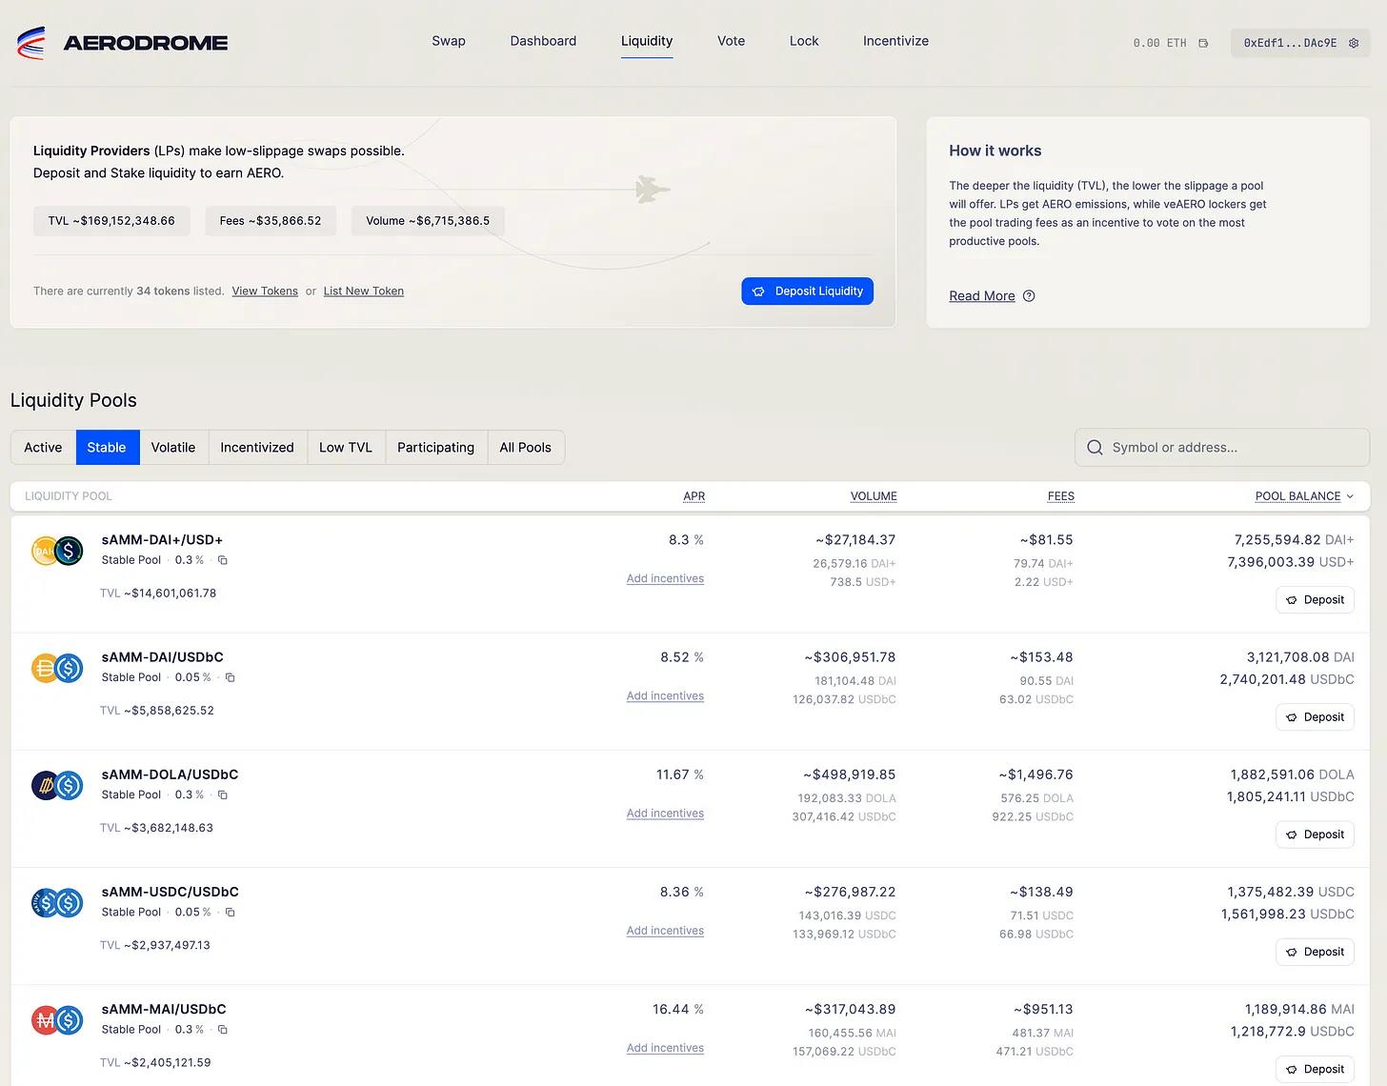
Task: Copy the sAMM-DAI/USDbC pool address
Action: point(230,677)
